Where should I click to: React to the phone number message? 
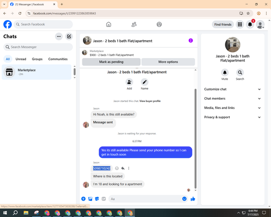[x=117, y=168]
